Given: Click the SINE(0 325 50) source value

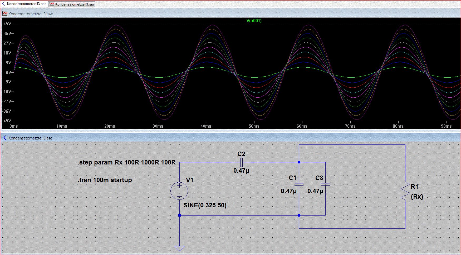Looking at the screenshot, I should coord(205,205).
